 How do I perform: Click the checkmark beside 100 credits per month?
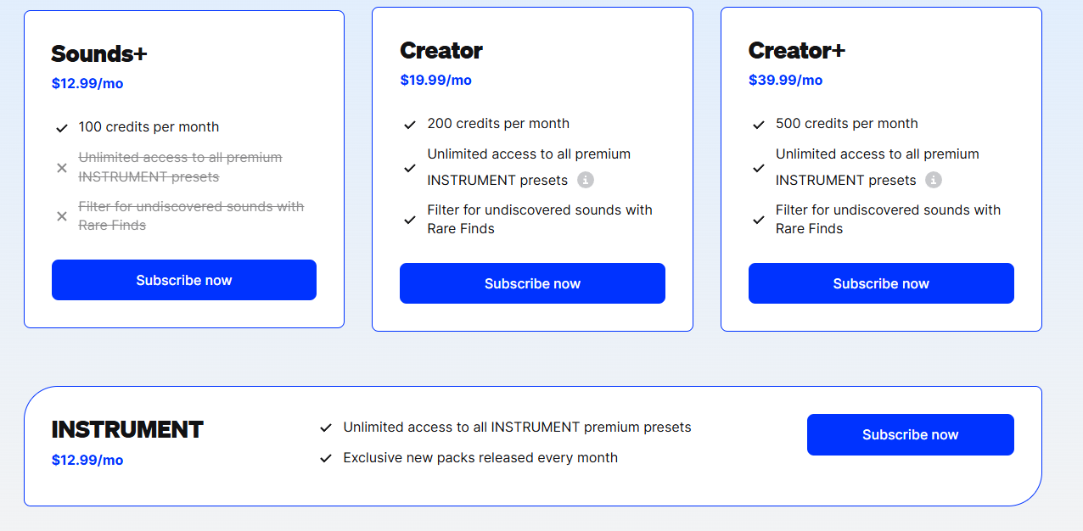pos(62,127)
